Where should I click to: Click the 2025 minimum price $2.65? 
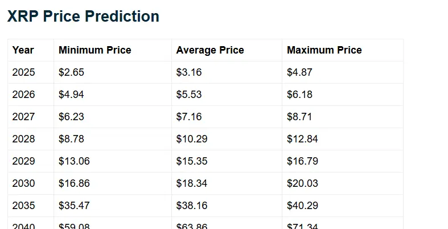pyautogui.click(x=71, y=72)
